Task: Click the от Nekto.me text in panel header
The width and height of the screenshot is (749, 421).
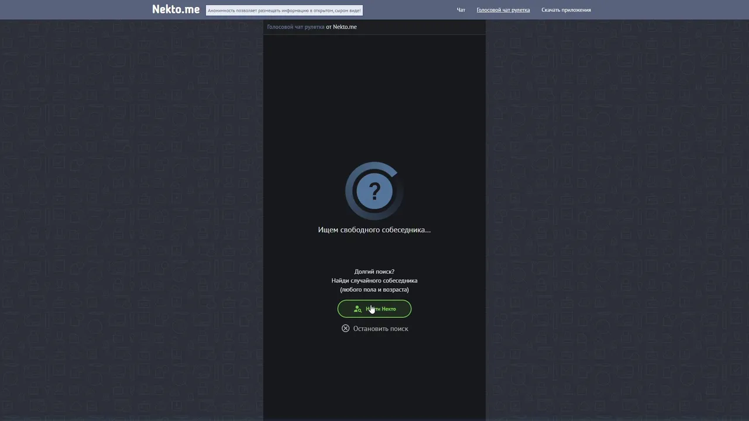Action: 341,27
